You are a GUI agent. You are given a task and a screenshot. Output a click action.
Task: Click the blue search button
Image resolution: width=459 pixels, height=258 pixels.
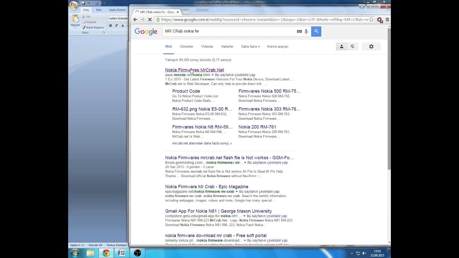[x=316, y=31]
